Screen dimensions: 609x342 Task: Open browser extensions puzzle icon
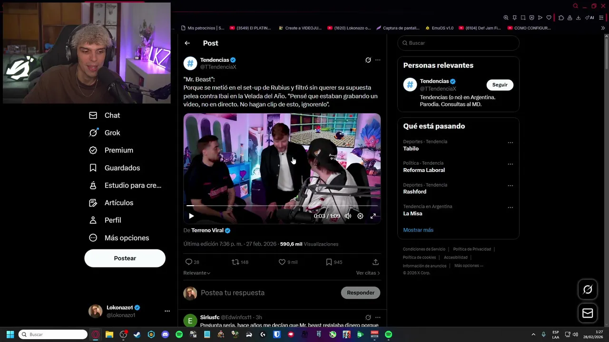pos(561,18)
